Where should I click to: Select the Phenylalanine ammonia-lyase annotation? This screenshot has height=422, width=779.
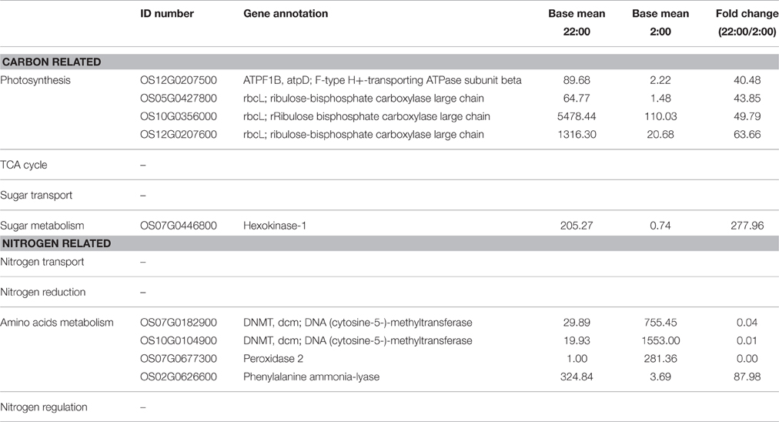(312, 377)
